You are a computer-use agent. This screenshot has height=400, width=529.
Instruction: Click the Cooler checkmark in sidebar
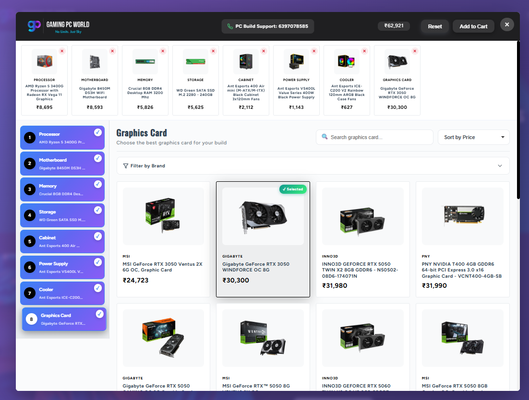click(98, 288)
